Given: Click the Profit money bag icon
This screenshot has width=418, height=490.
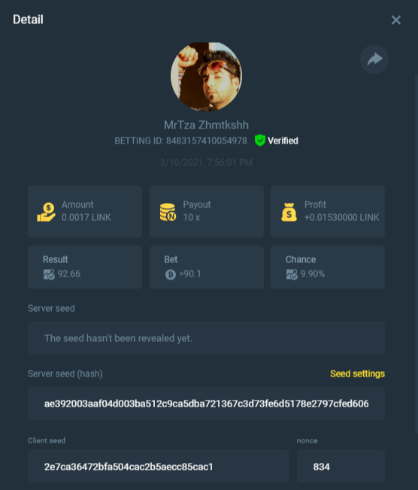Looking at the screenshot, I should click(x=289, y=212).
